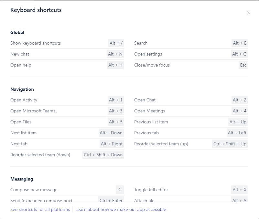259x219 pixels.
Task: Click the Alt + Right badge for Next tab
Action: coord(112,144)
